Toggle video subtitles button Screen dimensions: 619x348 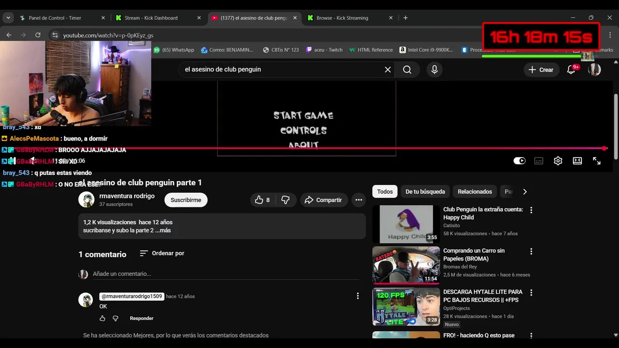[x=539, y=161]
